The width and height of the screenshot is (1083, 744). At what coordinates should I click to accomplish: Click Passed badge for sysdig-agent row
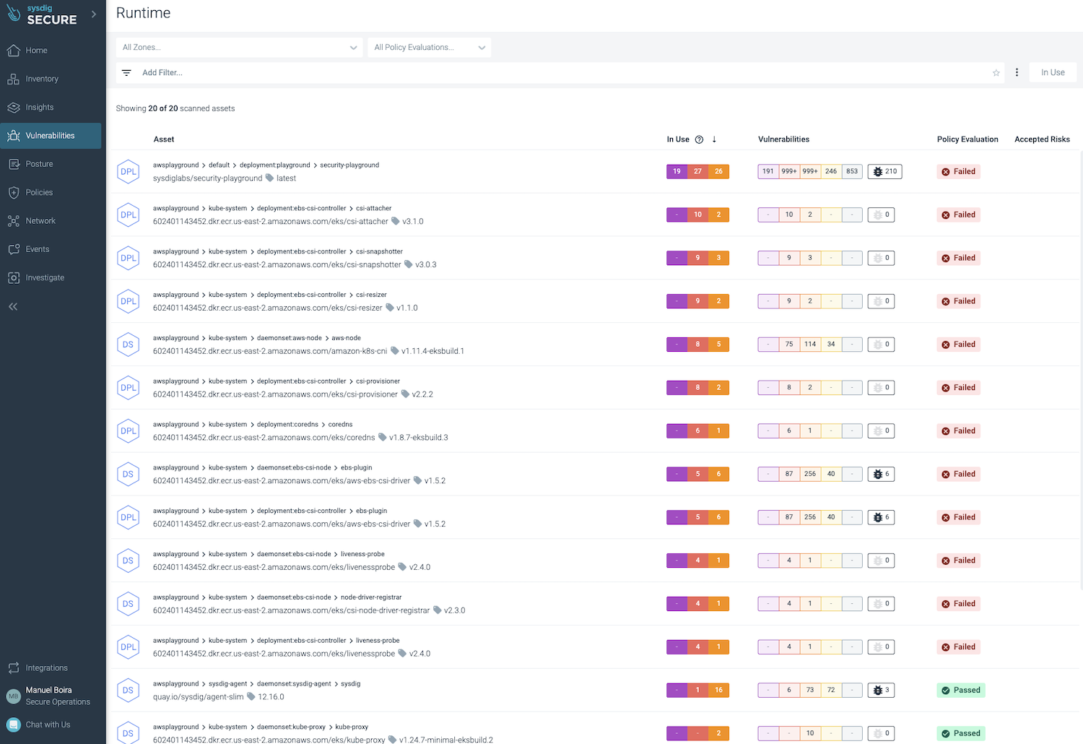(960, 691)
